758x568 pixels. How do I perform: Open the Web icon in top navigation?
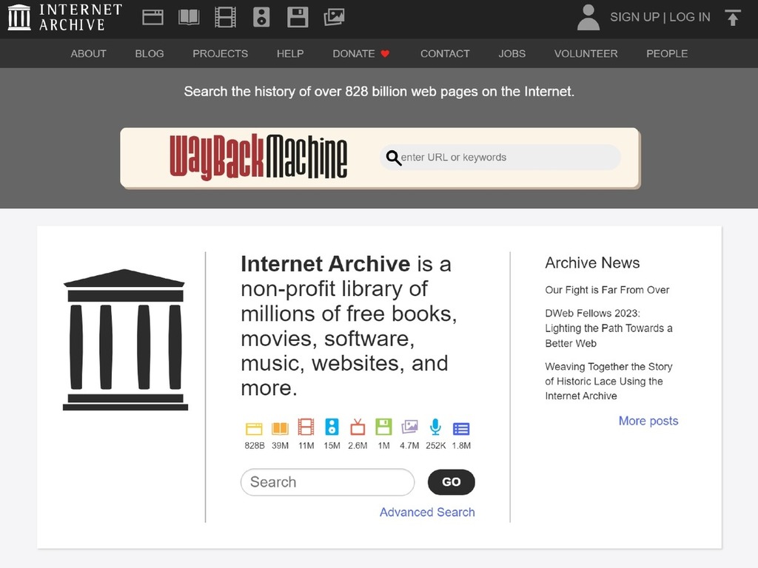[x=152, y=18]
